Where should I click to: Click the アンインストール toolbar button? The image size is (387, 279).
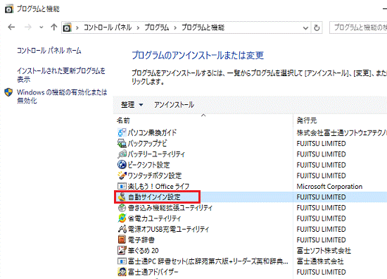click(174, 105)
